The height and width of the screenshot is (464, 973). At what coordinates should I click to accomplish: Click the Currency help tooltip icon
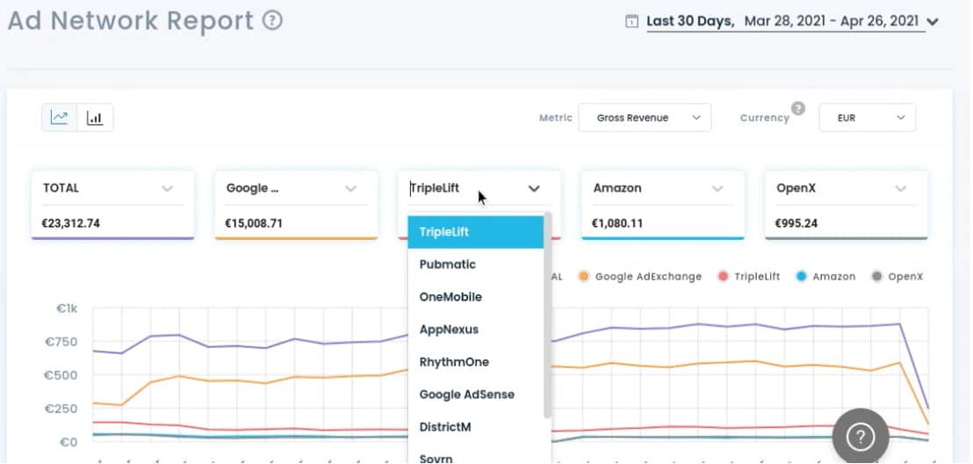(x=798, y=108)
